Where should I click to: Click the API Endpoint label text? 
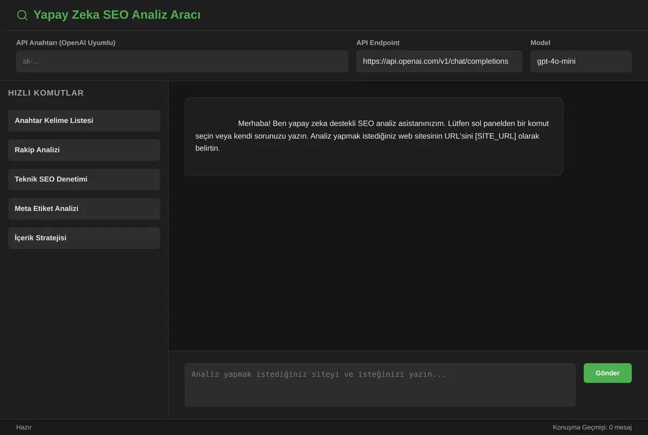378,43
